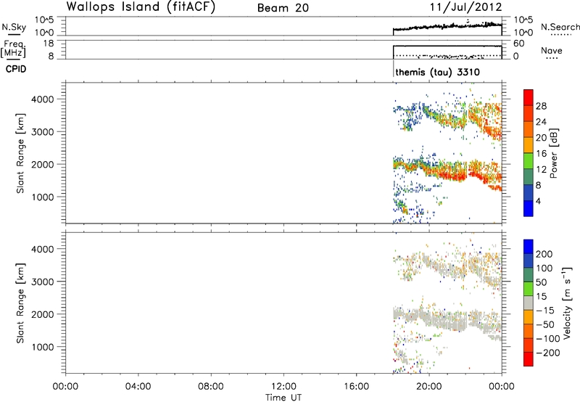Screen dimensions: 580x402
Task: Click the 60 tick on Nave axis
Action: (x=519, y=44)
